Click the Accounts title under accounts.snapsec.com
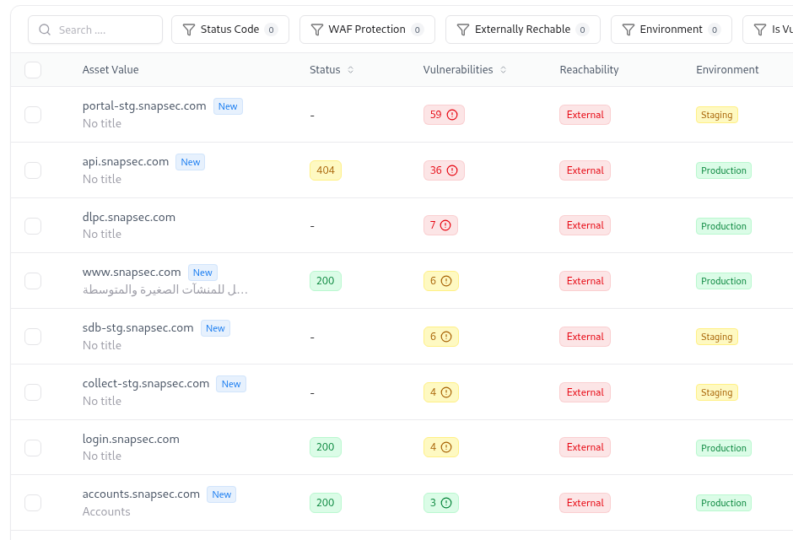The image size is (793, 540). tap(106, 511)
